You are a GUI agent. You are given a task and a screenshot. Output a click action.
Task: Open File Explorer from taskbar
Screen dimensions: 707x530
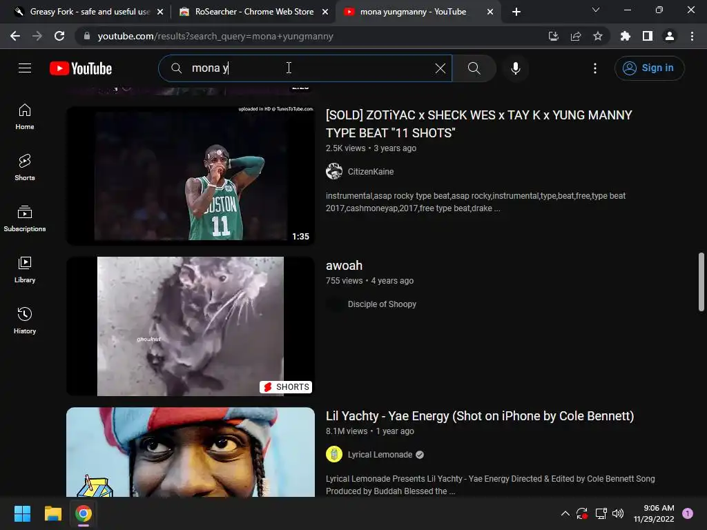pyautogui.click(x=52, y=513)
